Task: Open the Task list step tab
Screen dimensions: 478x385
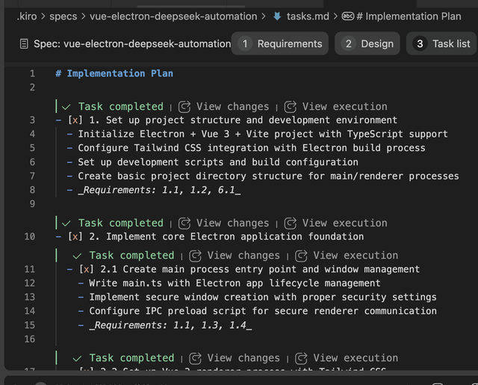Action: [x=441, y=43]
